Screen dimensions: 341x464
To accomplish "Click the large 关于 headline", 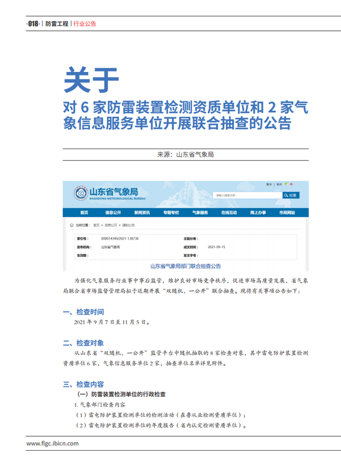I will [x=91, y=79].
